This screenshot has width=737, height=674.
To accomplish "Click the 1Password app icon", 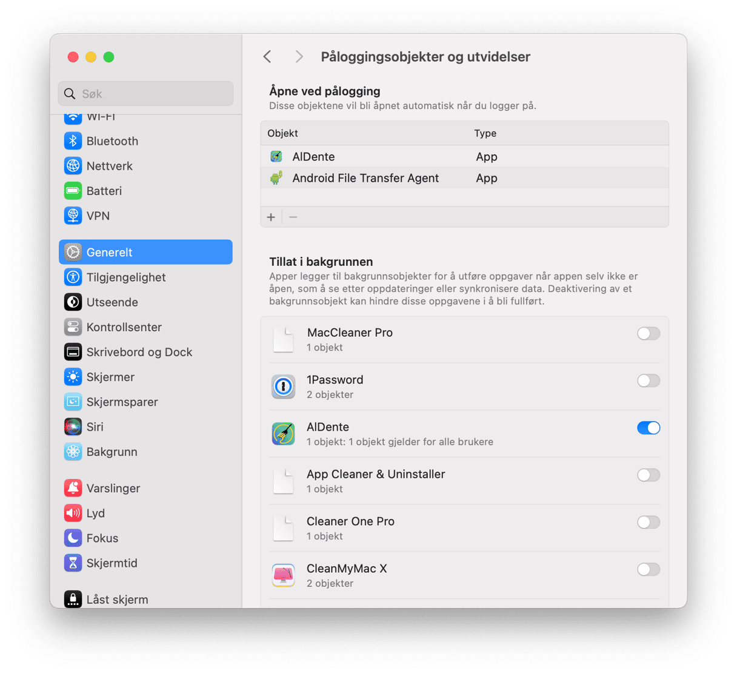I will (283, 386).
